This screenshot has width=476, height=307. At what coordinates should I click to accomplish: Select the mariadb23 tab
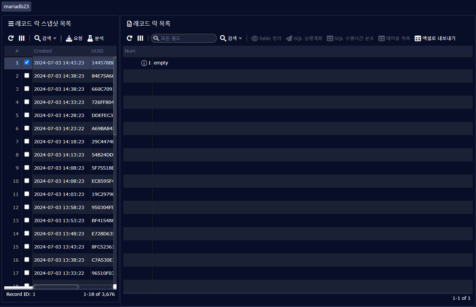pos(16,7)
